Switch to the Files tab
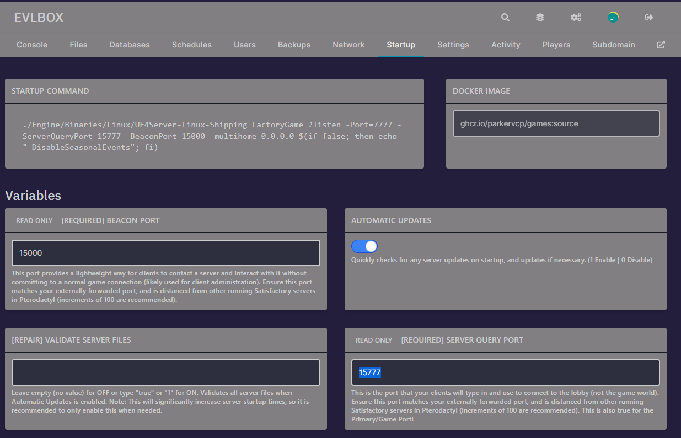681x438 pixels. coord(78,45)
